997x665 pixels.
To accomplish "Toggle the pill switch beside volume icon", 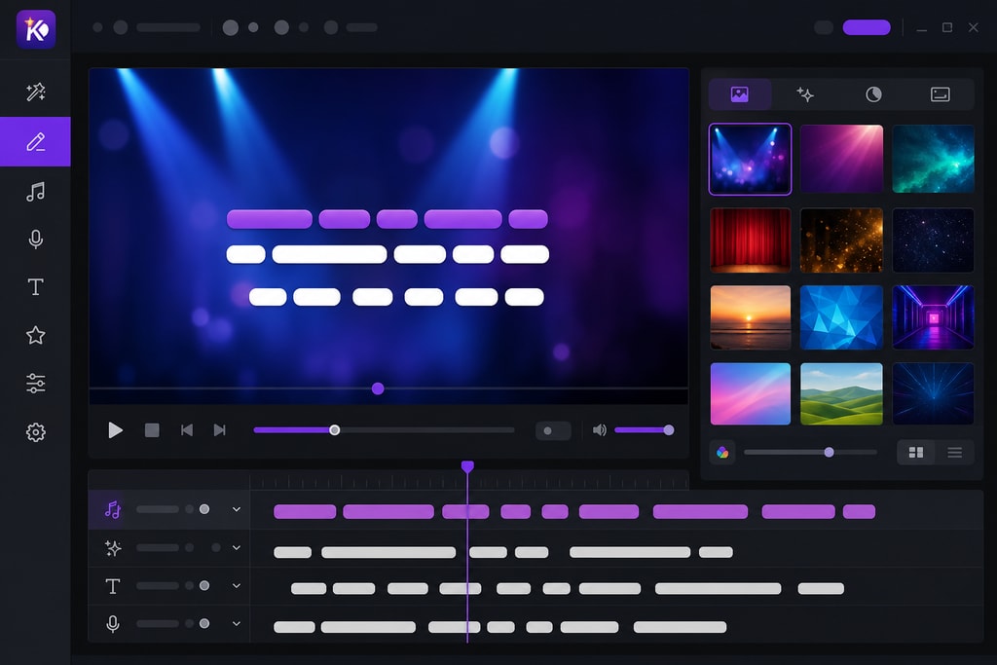I will click(x=553, y=430).
